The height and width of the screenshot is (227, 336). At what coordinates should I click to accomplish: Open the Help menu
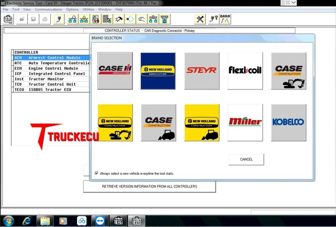pyautogui.click(x=119, y=9)
